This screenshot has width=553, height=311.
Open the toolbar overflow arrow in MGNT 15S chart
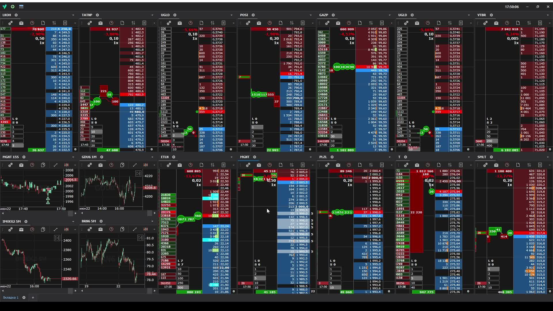[x=75, y=165]
